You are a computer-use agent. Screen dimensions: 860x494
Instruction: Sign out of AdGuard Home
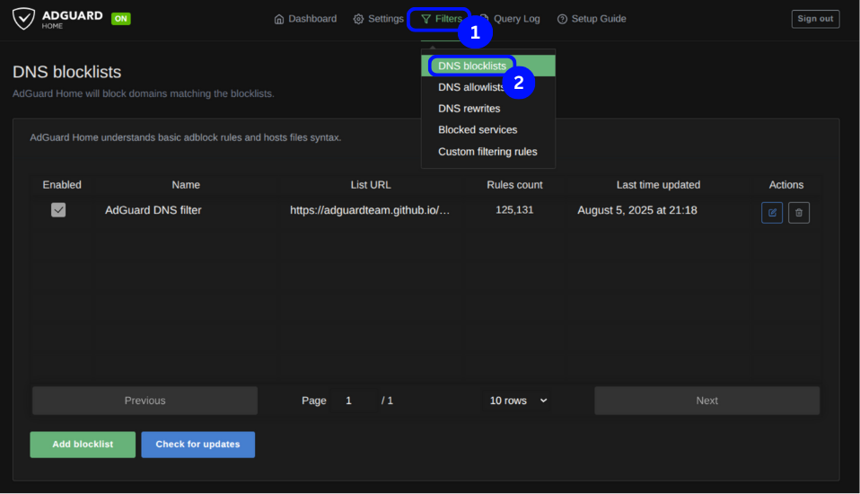coord(815,19)
